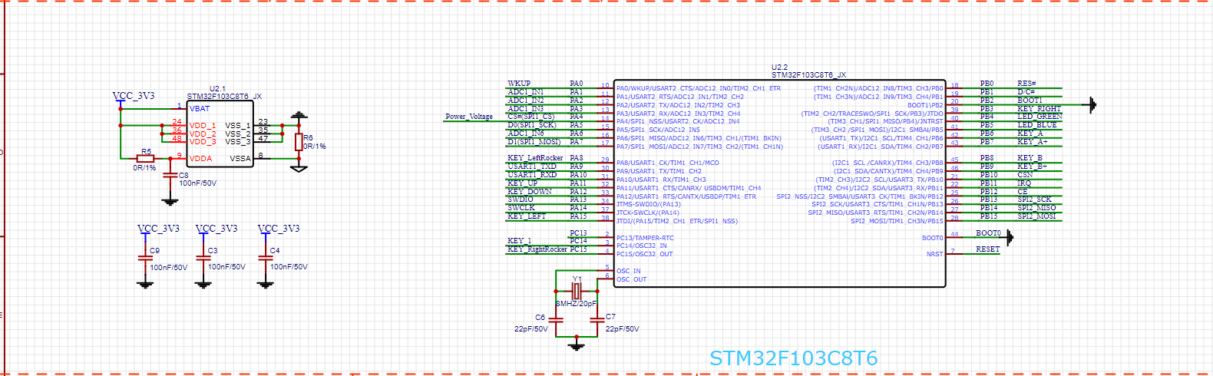Image resolution: width=1213 pixels, height=376 pixels.
Task: Click the VDDA pin name
Action: click(200, 159)
